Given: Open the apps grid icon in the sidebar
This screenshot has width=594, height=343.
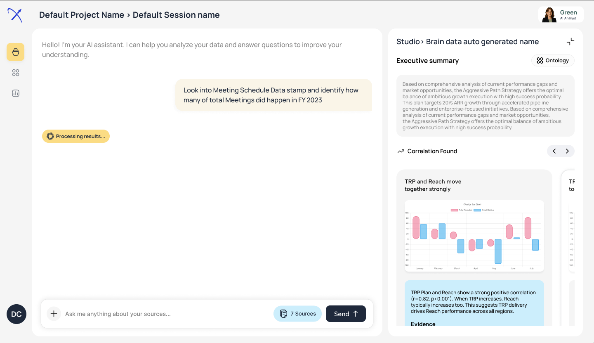Looking at the screenshot, I should point(15,73).
